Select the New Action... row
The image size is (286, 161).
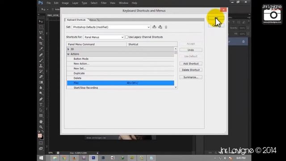[x=120, y=64]
